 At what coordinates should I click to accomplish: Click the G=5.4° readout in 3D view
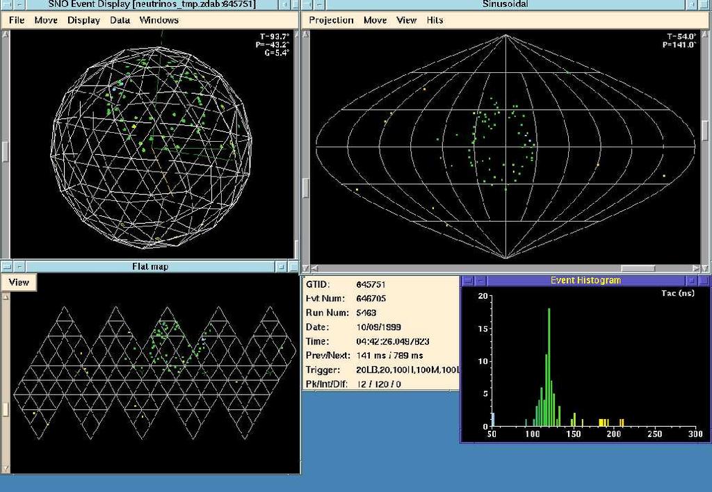(x=277, y=53)
